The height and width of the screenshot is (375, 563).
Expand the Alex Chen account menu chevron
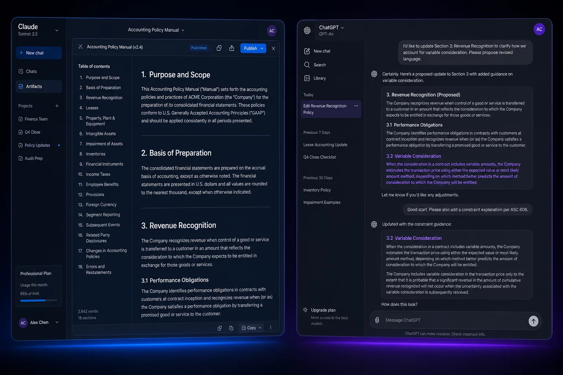[x=57, y=322]
